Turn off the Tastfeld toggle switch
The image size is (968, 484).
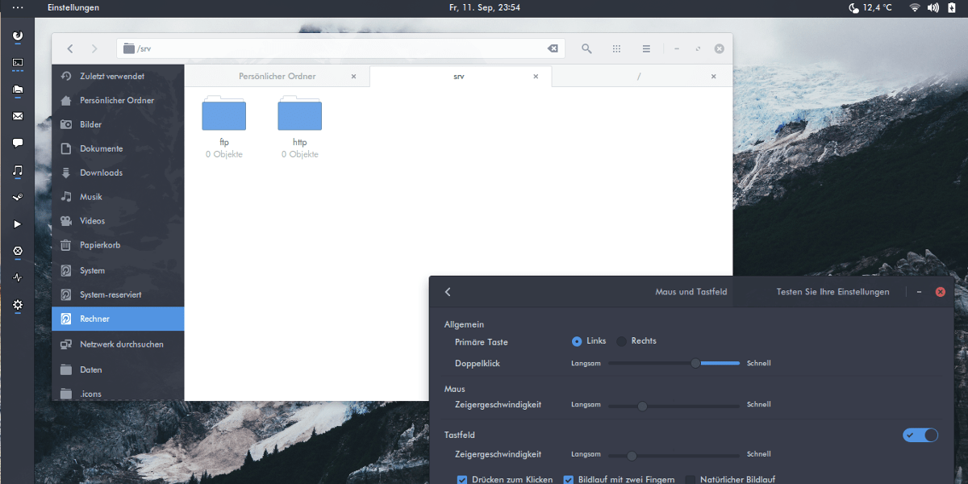pyautogui.click(x=920, y=435)
